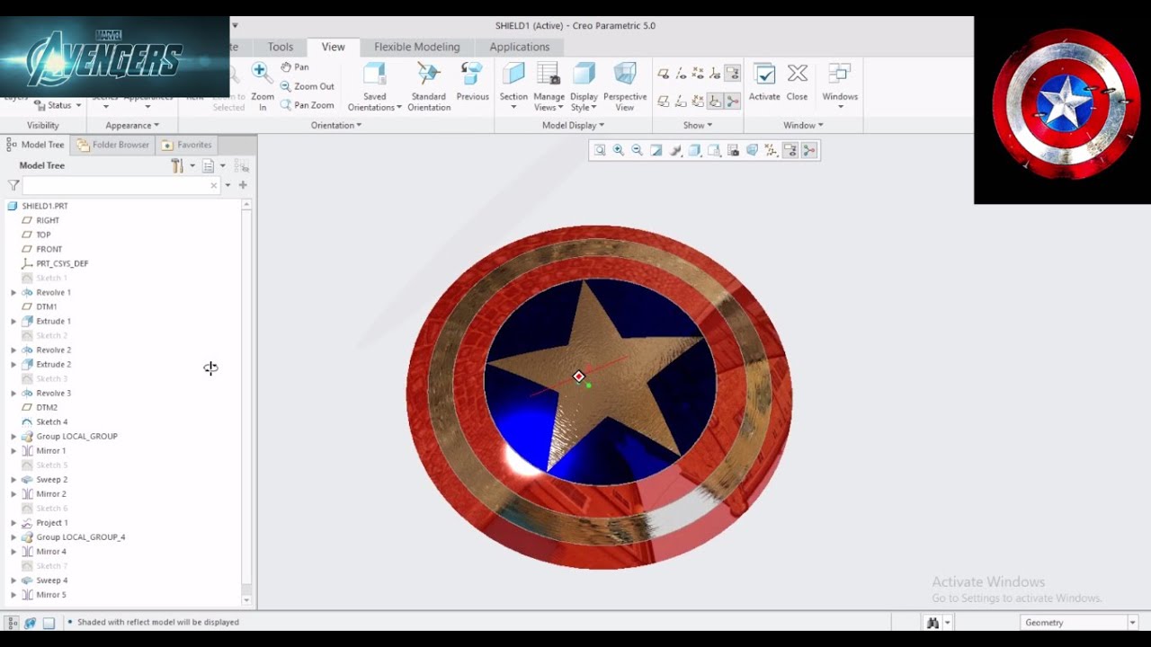This screenshot has height=647, width=1151.
Task: Open rendering options in graphics toolbar
Action: coord(675,151)
